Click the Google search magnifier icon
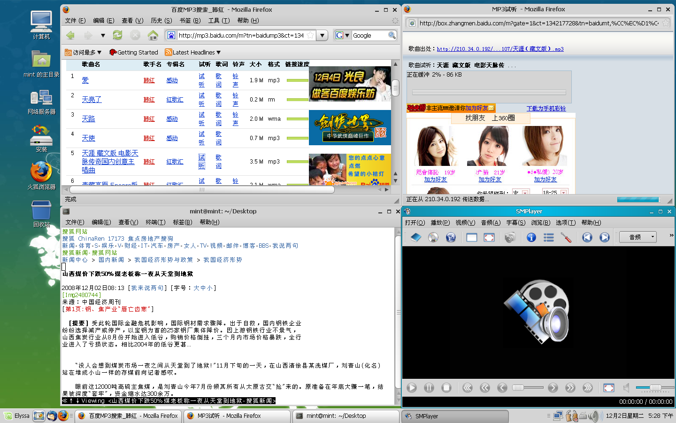Screen dimensions: 676x423 pos(392,35)
